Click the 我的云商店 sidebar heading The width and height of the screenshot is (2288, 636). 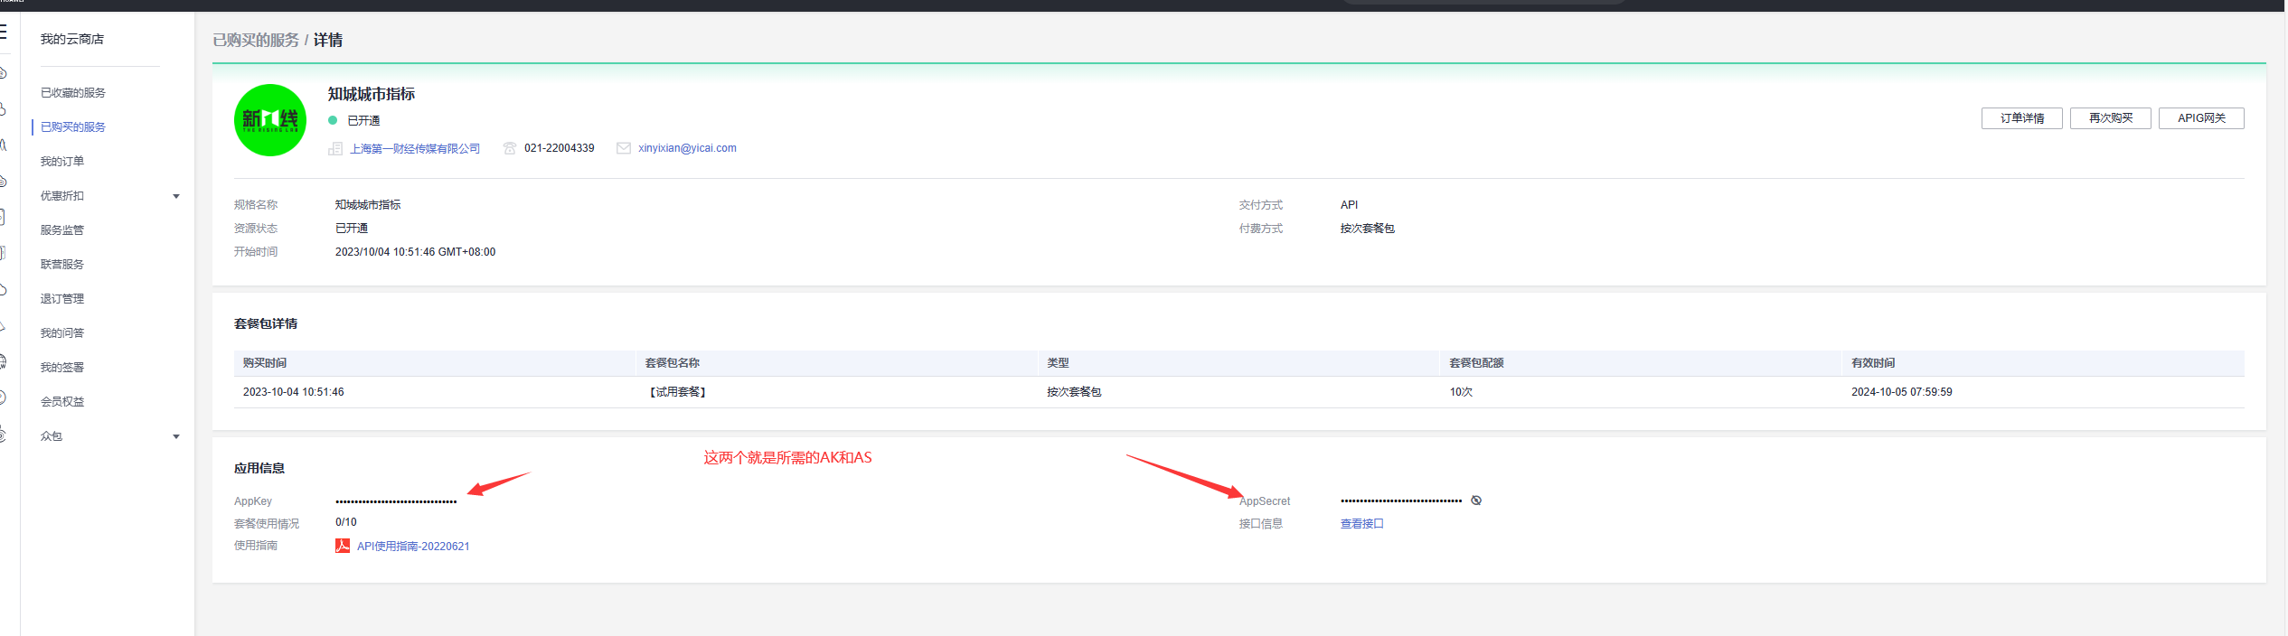(72, 39)
